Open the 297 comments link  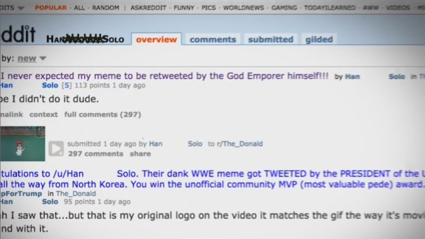point(96,154)
